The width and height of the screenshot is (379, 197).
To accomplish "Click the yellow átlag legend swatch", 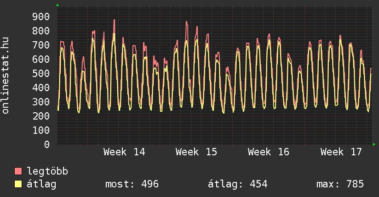I will pyautogui.click(x=18, y=184).
